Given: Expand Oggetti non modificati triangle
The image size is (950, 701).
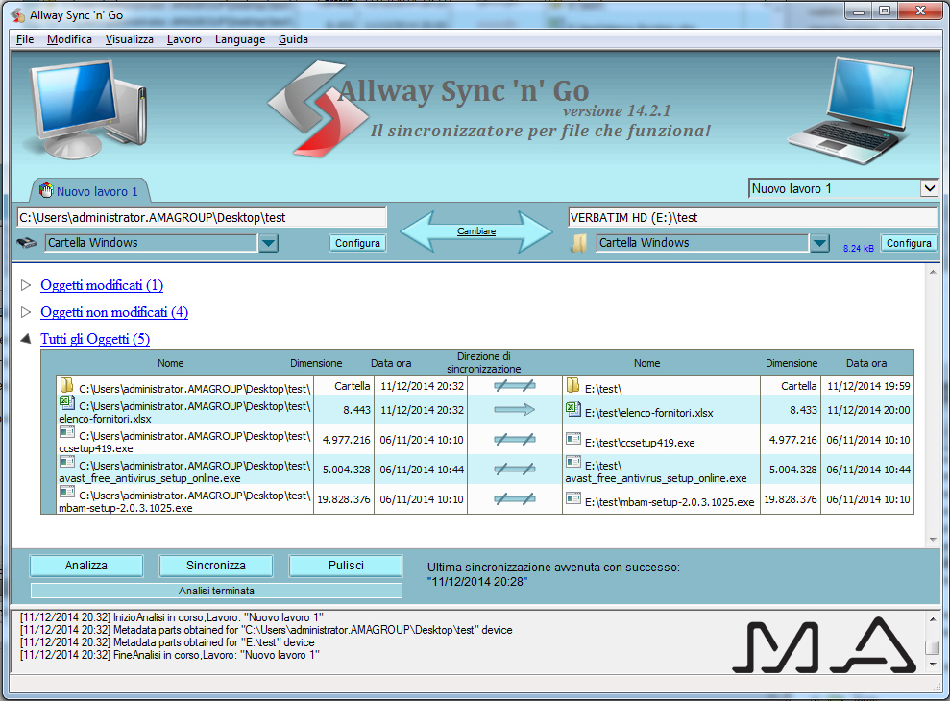Looking at the screenshot, I should [x=25, y=312].
